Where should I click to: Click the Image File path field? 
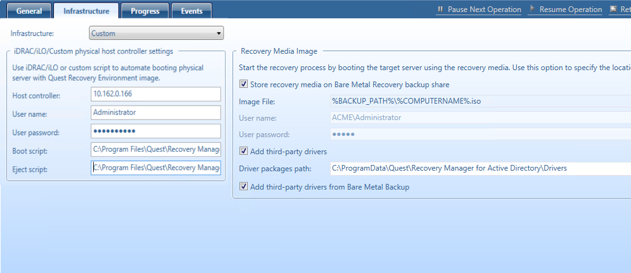pyautogui.click(x=480, y=102)
